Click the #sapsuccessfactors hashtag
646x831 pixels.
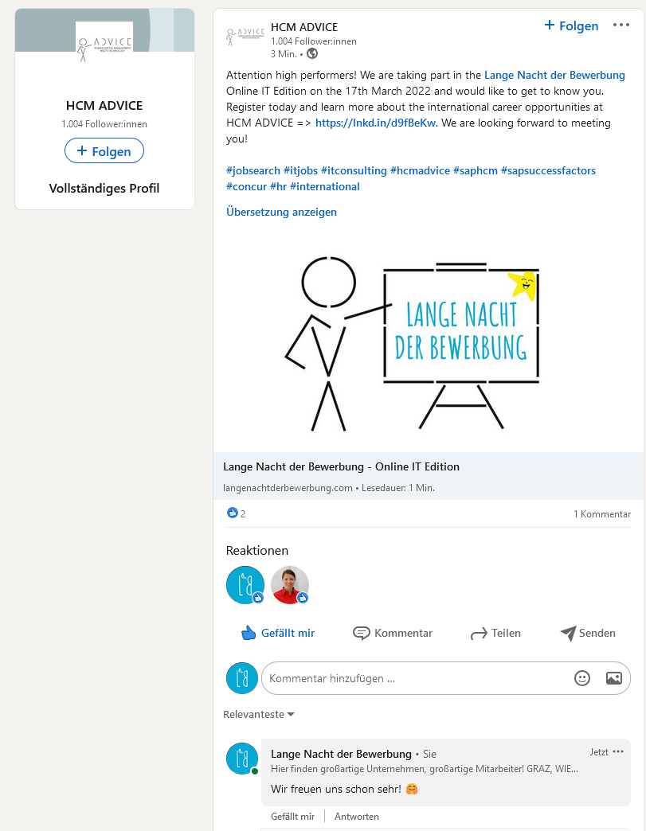click(548, 170)
